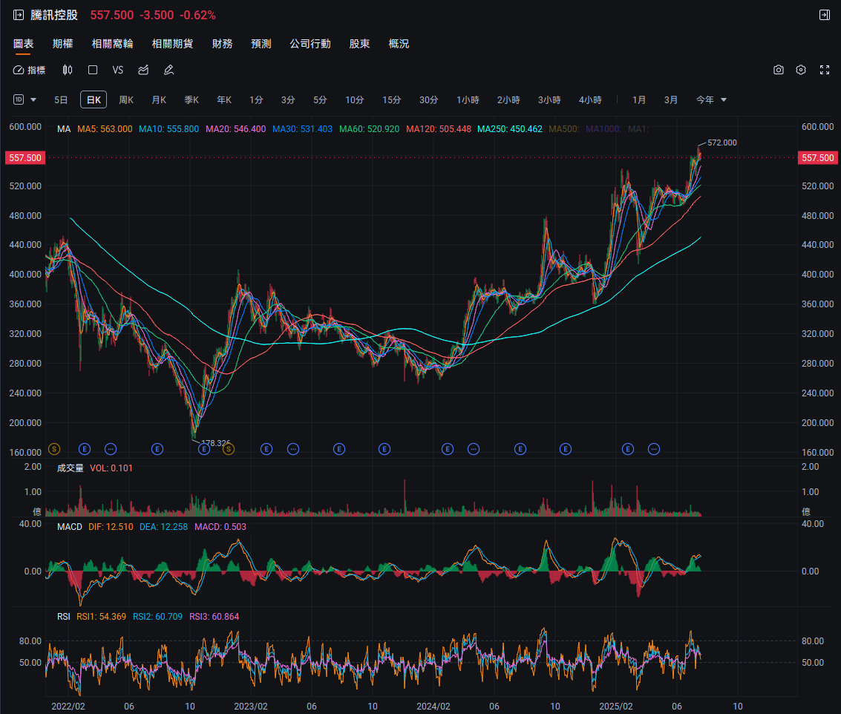Take a chart snapshot with the camera icon
This screenshot has width=841, height=714.
tap(778, 70)
